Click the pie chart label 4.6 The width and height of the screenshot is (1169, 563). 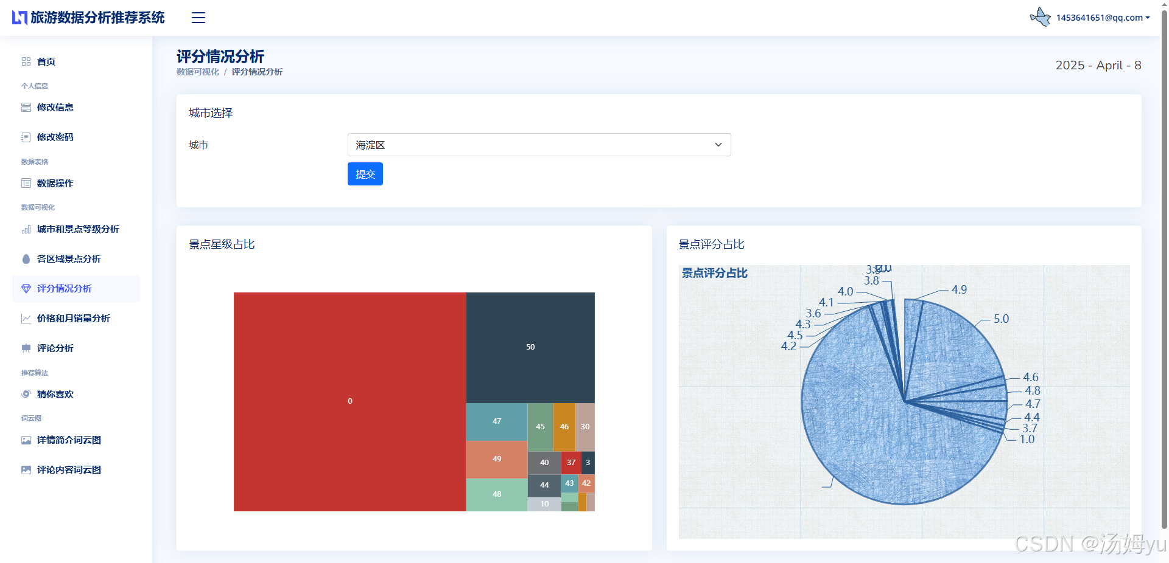[x=1031, y=377]
